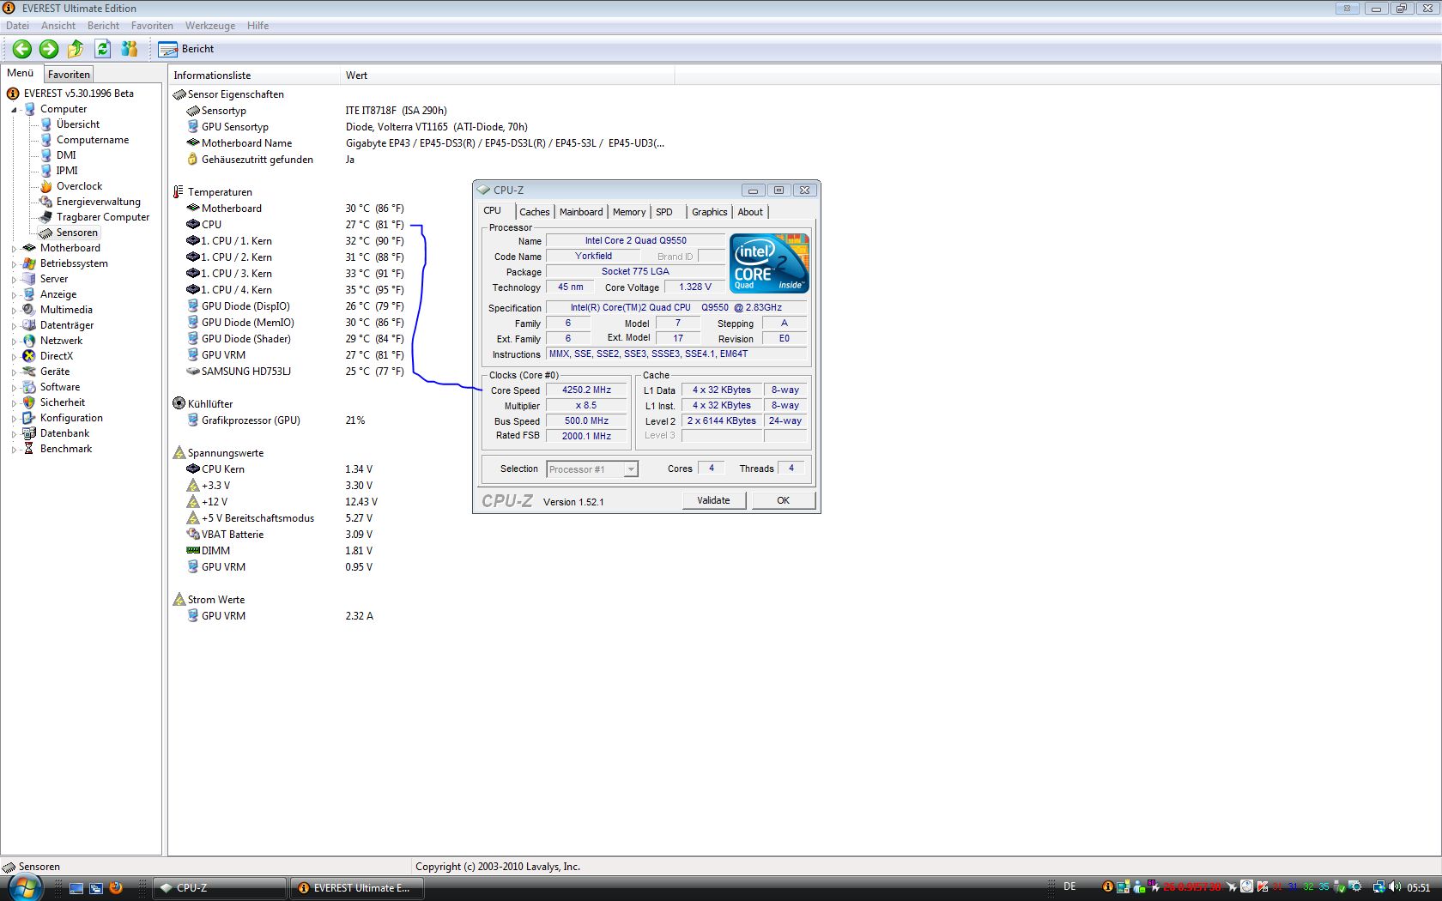
Task: Click the Sicherheit shield icon in tree
Action: pyautogui.click(x=29, y=402)
